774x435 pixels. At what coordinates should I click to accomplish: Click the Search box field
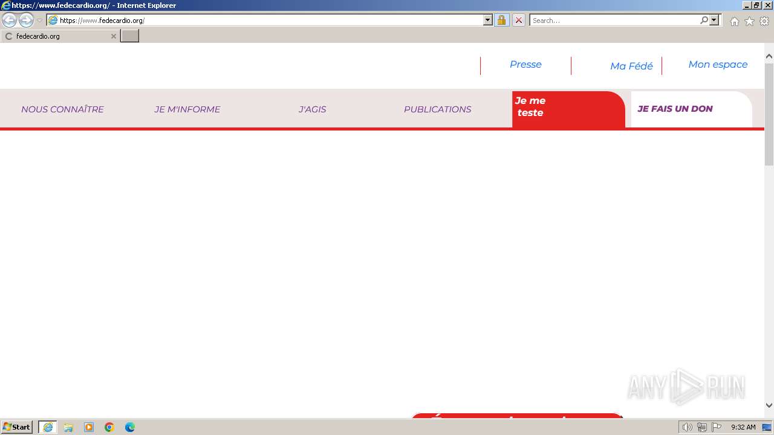click(x=614, y=20)
